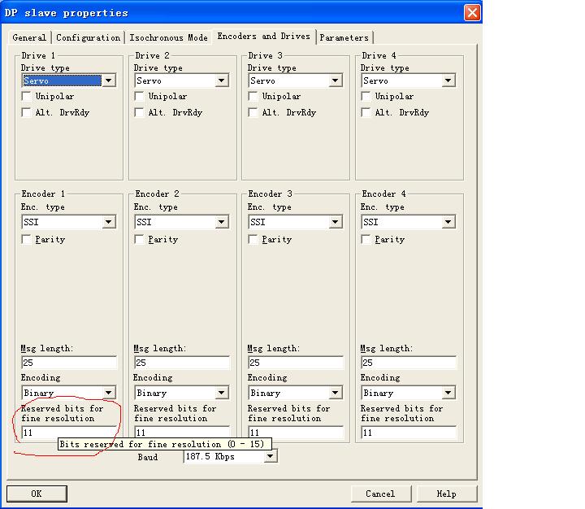Select Encoders and Drives tab
Image resolution: width=585 pixels, height=509 pixels.
point(264,37)
